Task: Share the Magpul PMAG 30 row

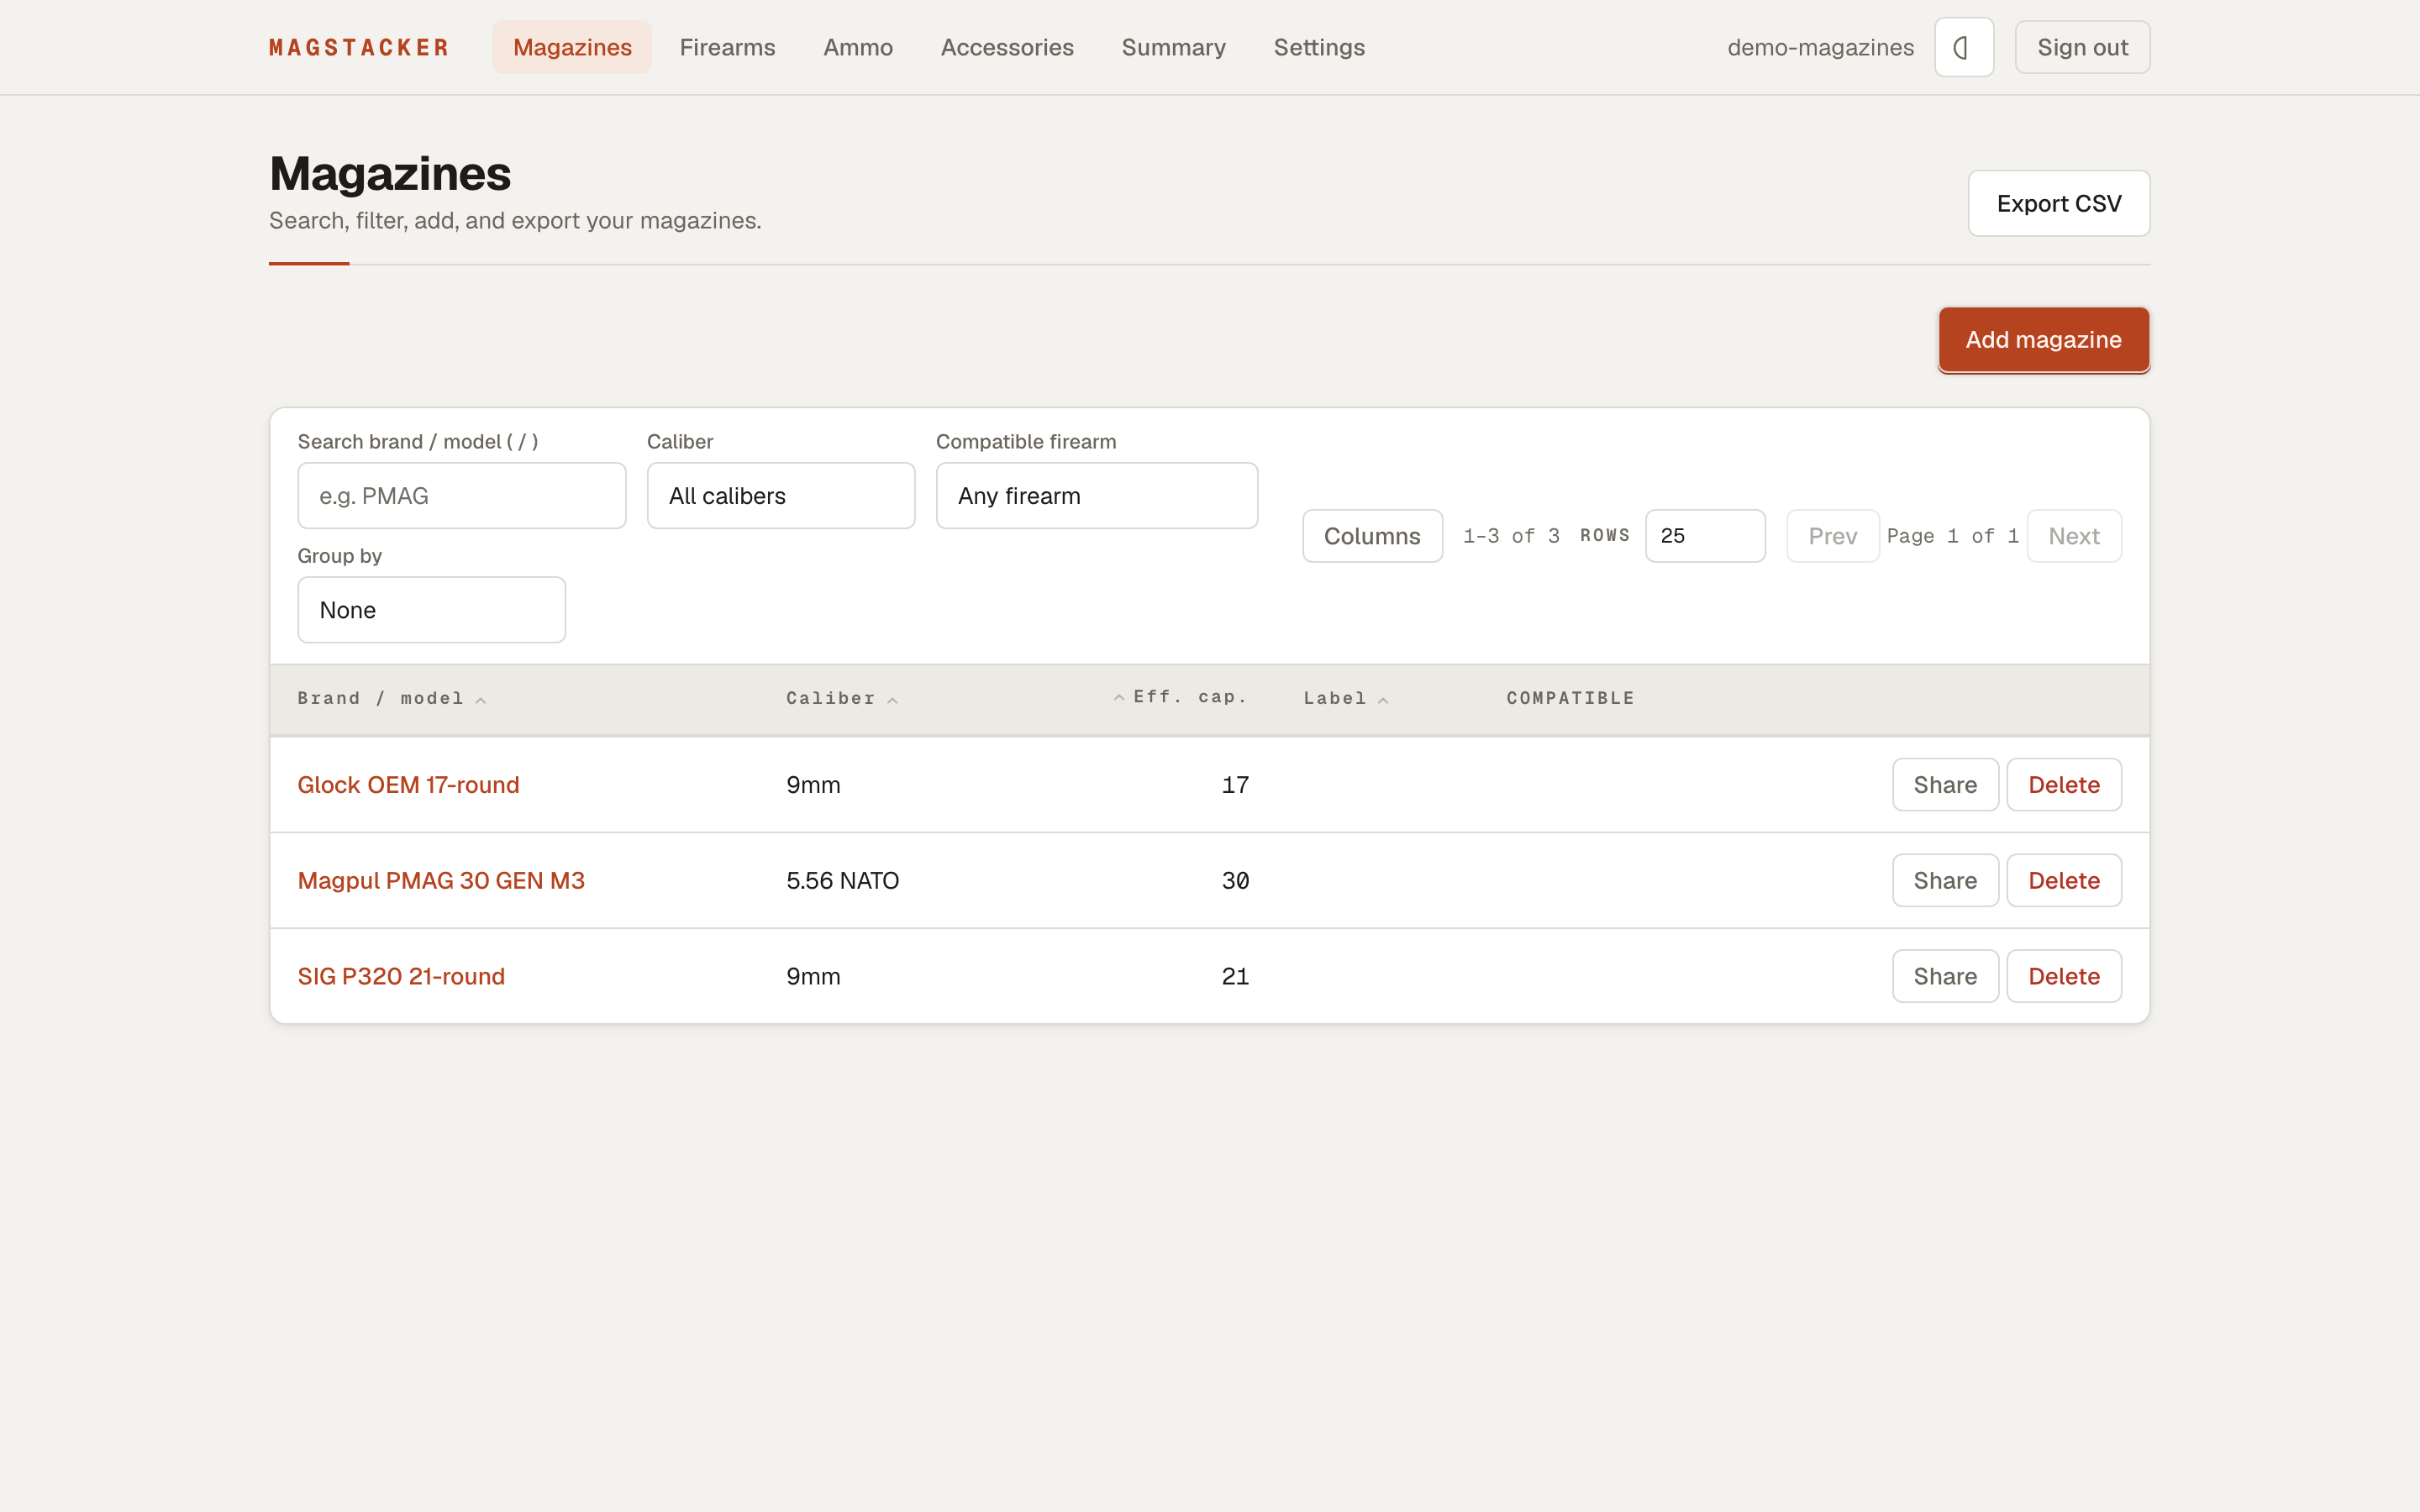Action: (x=1945, y=881)
